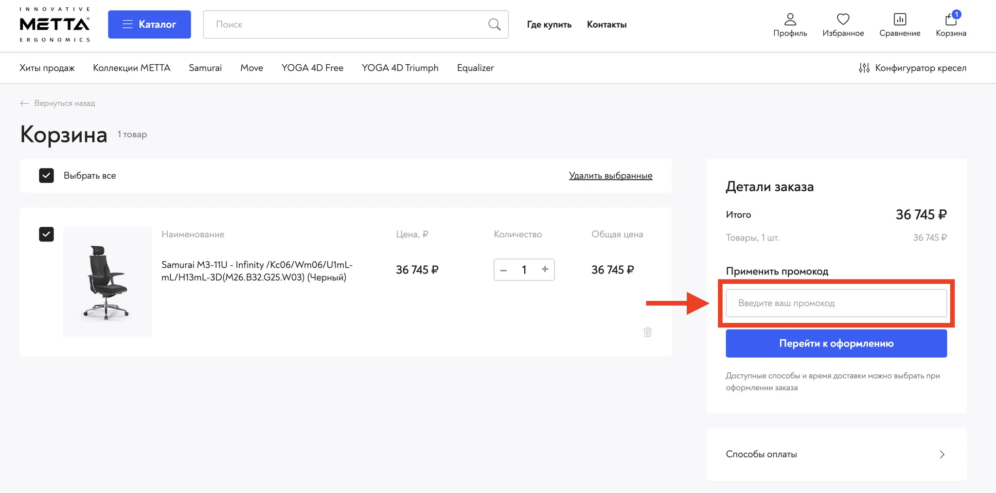Go back via Вернуться назад
Screen dimensions: 996x493
tap(57, 103)
